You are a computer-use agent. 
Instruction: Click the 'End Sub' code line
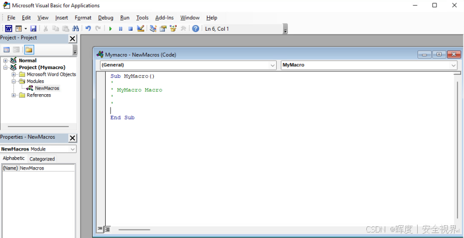tap(122, 118)
